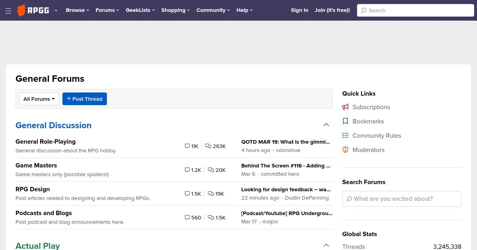Open the Actual Play heading link

[38, 246]
